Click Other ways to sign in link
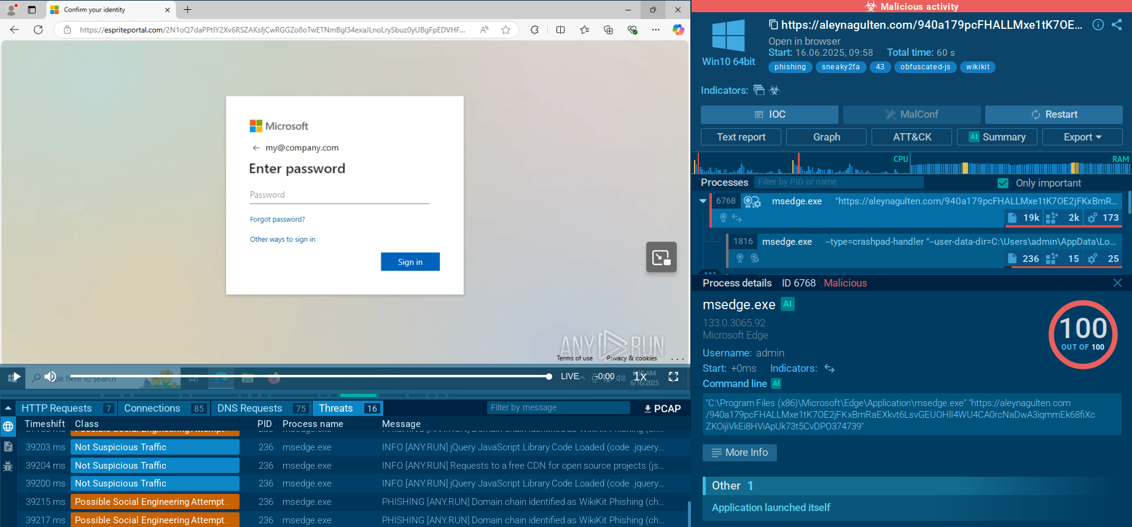 [x=283, y=240]
